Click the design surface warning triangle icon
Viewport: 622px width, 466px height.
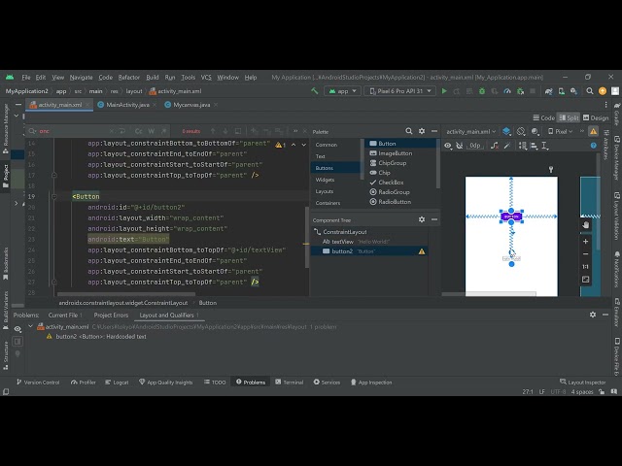click(594, 131)
